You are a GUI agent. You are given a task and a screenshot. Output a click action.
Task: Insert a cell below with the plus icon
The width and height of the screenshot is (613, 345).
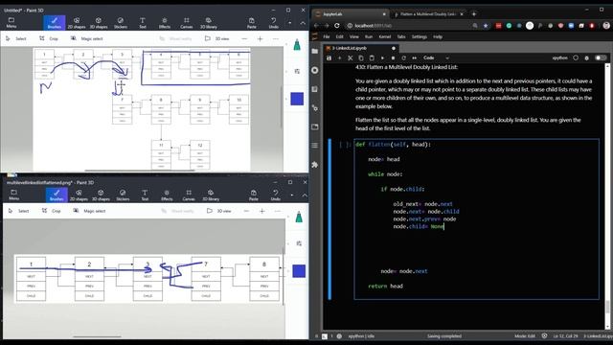[339, 57]
